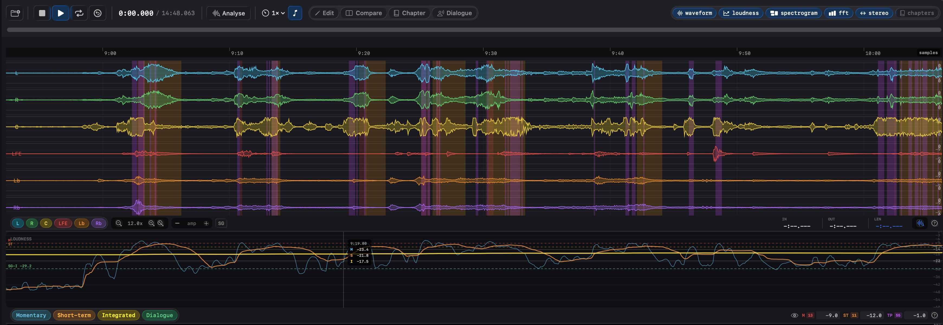Stop playback with the square button
The image size is (943, 325).
point(42,13)
